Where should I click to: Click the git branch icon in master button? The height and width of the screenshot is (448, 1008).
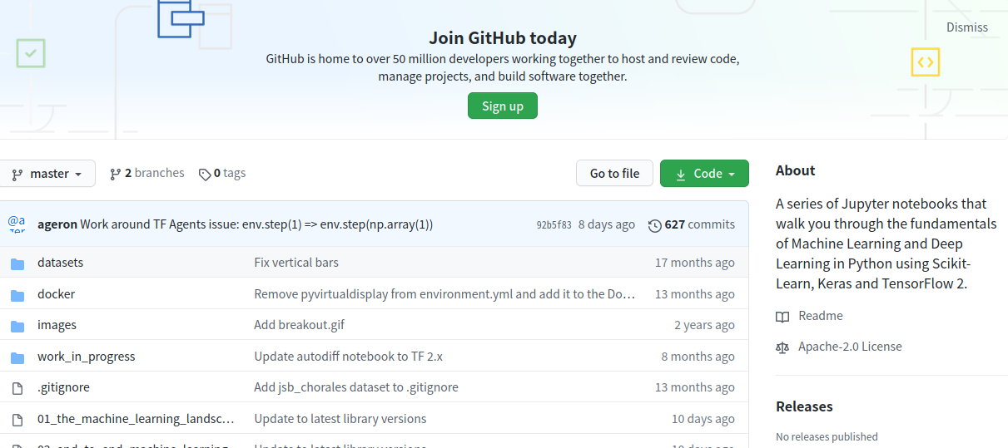coord(17,175)
